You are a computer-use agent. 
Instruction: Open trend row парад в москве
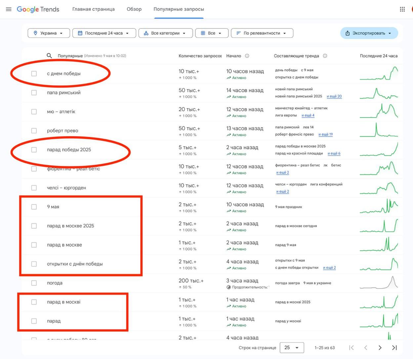click(64, 245)
